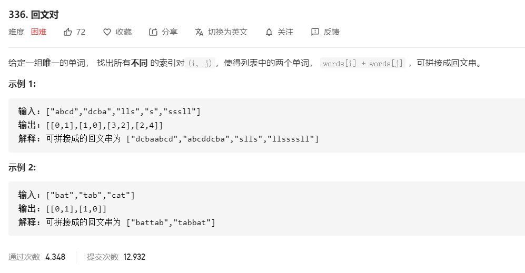525x273 pixels.
Task: Click the thumbs-up like icon
Action: coord(67,32)
